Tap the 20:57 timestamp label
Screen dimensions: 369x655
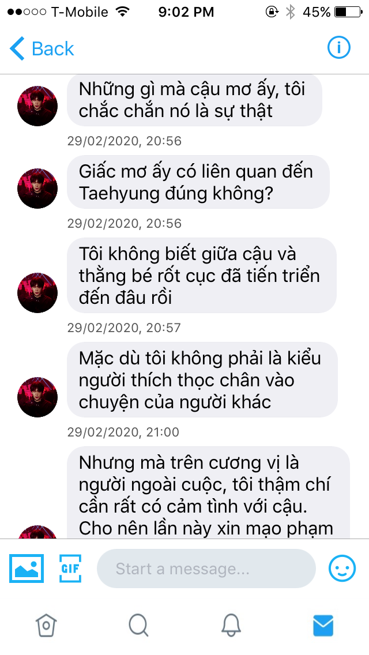(x=124, y=327)
